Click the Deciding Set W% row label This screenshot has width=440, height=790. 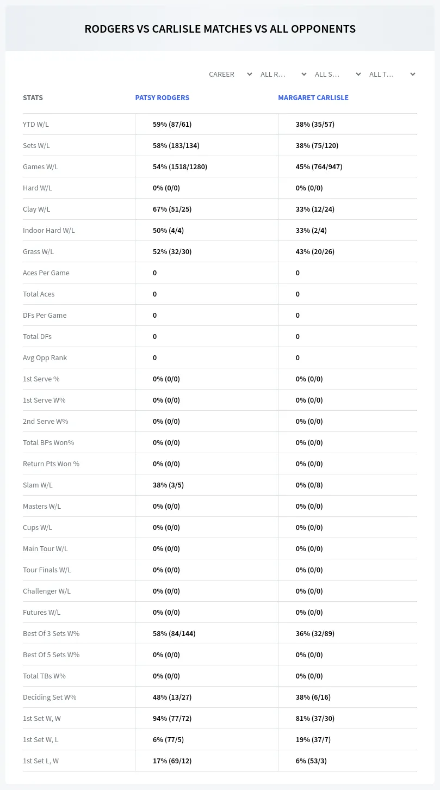point(49,698)
